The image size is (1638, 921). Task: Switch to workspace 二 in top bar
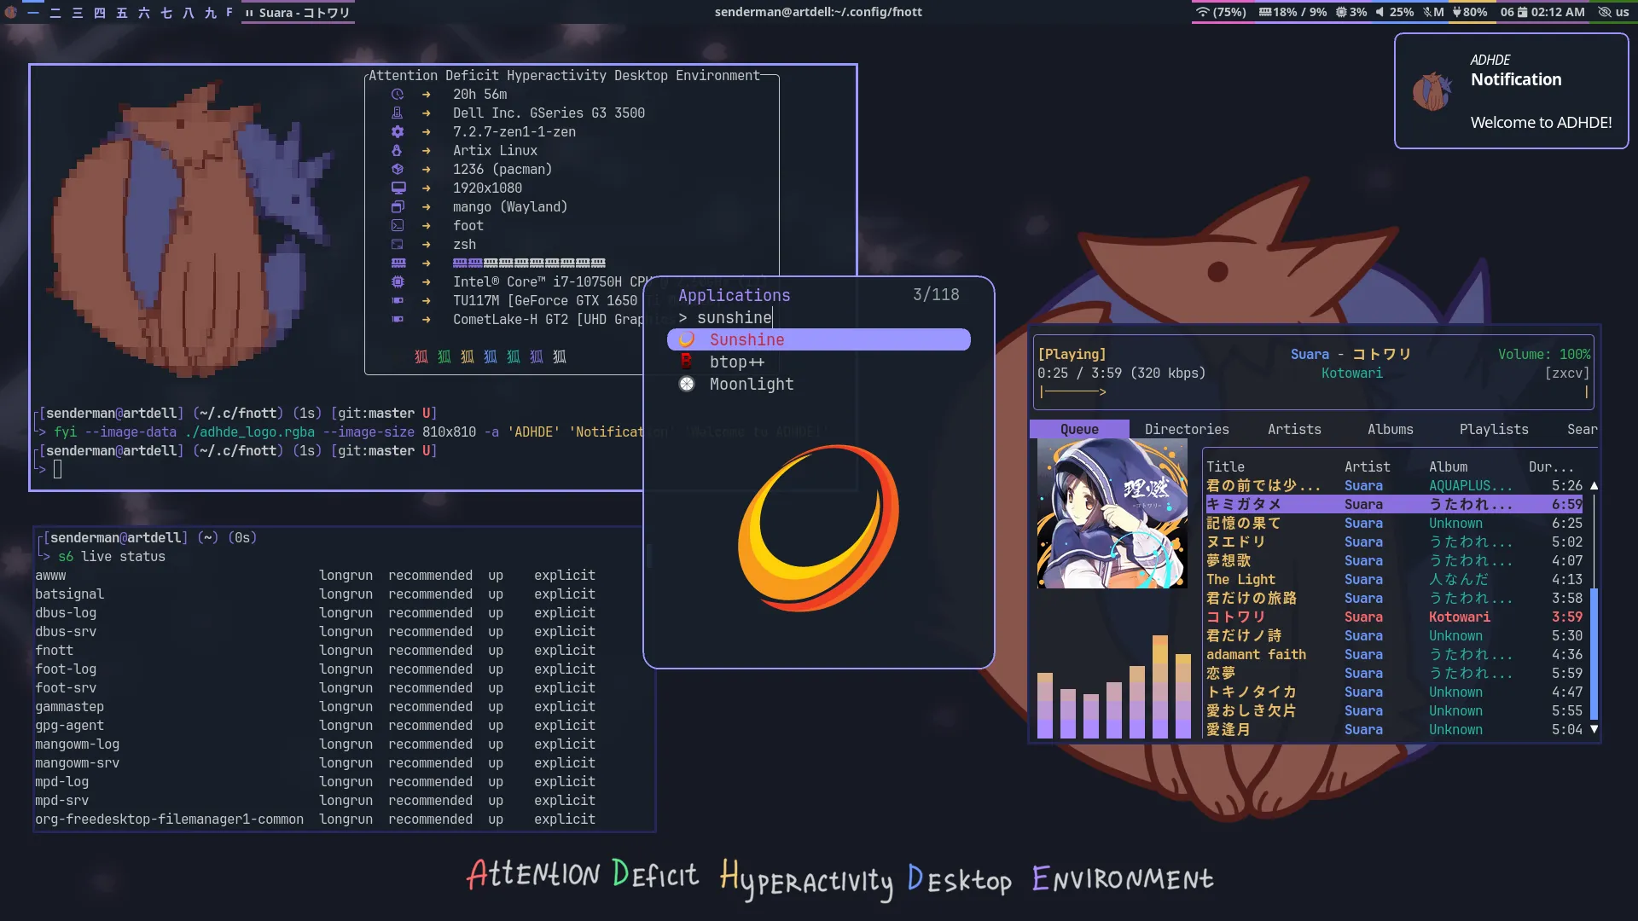pyautogui.click(x=55, y=13)
